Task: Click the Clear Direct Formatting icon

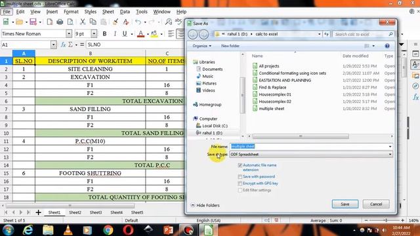Action: coord(125,22)
